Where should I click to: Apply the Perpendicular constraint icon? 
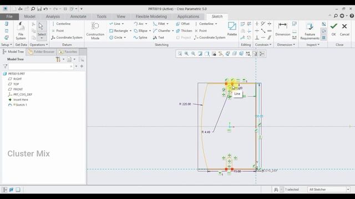click(x=257, y=38)
